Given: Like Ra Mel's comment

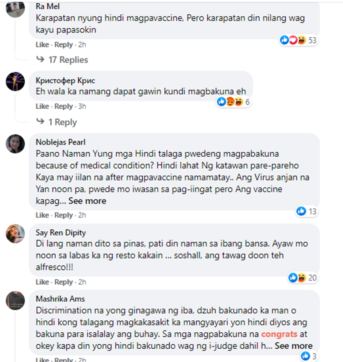Looking at the screenshot, I should pos(42,44).
